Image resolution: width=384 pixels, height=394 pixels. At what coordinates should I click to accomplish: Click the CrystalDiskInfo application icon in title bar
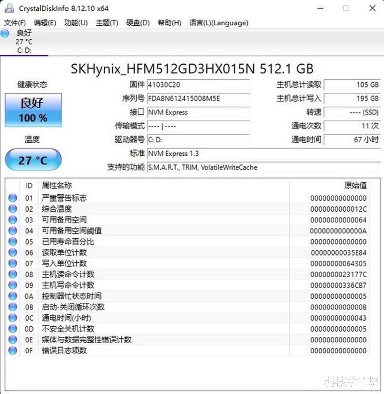[x=9, y=8]
